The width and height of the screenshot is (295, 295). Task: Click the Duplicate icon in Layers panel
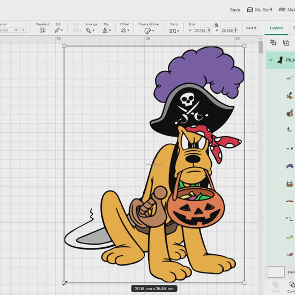point(286,42)
